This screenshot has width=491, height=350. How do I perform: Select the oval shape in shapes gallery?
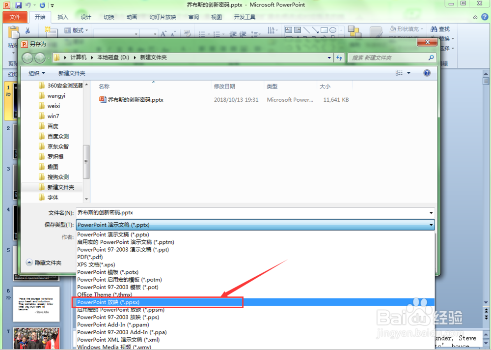point(333,30)
